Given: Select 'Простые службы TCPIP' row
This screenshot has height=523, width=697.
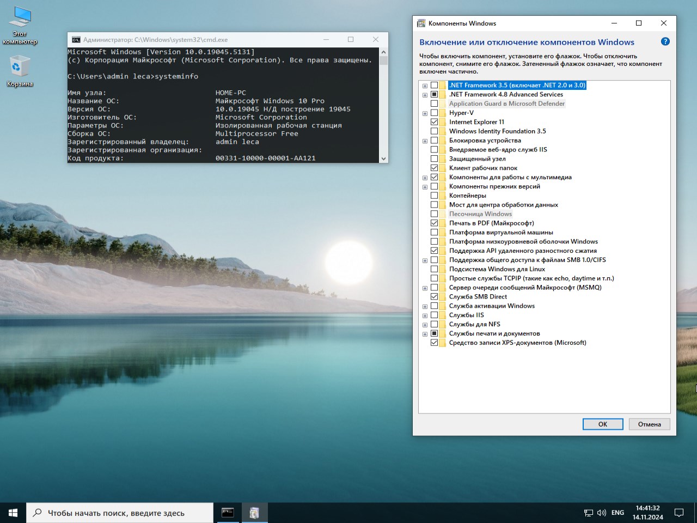Looking at the screenshot, I should [531, 278].
